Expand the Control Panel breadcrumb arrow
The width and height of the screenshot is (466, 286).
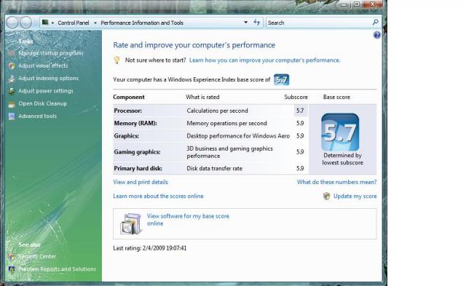point(95,23)
